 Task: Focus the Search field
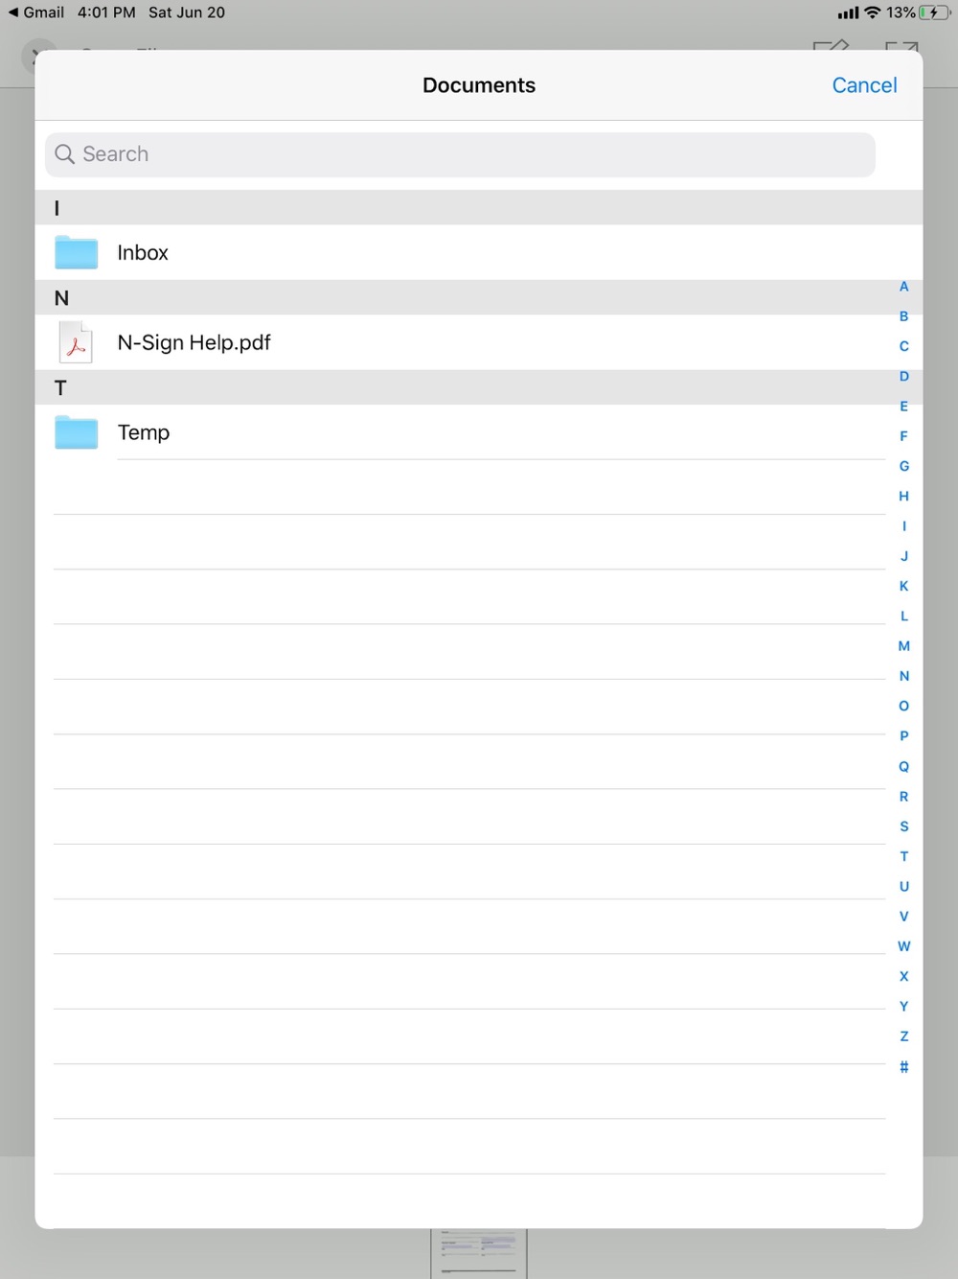[460, 154]
